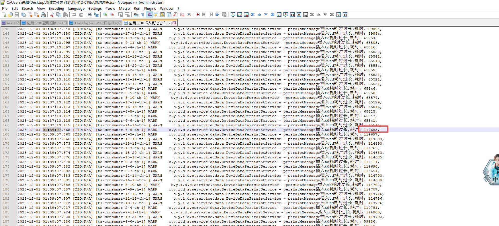
Task: Open the Plugins menu
Action: pos(150,9)
